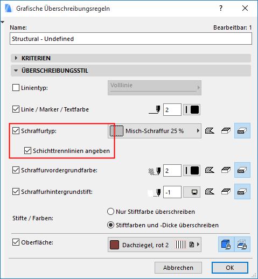Toggle cut fill icon in Schraffurtyp row
The width and height of the screenshot is (258, 279).
point(242,131)
